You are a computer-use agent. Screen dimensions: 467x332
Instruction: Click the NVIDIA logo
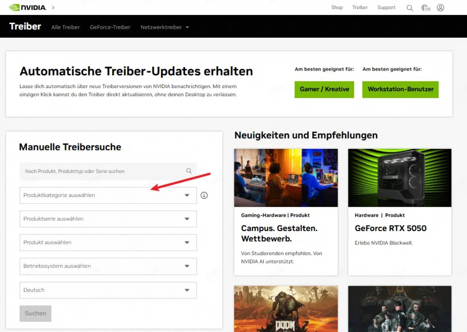point(28,8)
